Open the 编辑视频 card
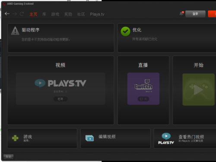This screenshot has width=216, height=162. 115,138
